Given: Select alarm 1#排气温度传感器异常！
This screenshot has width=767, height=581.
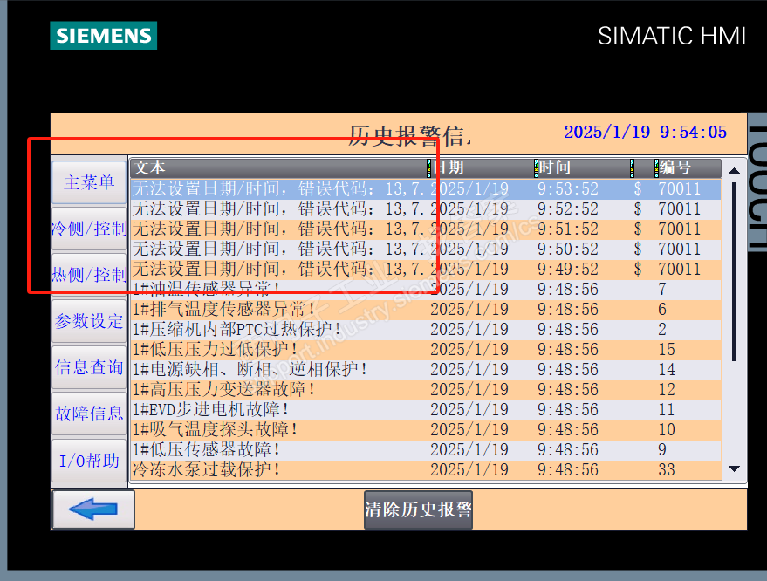Looking at the screenshot, I should pos(426,309).
